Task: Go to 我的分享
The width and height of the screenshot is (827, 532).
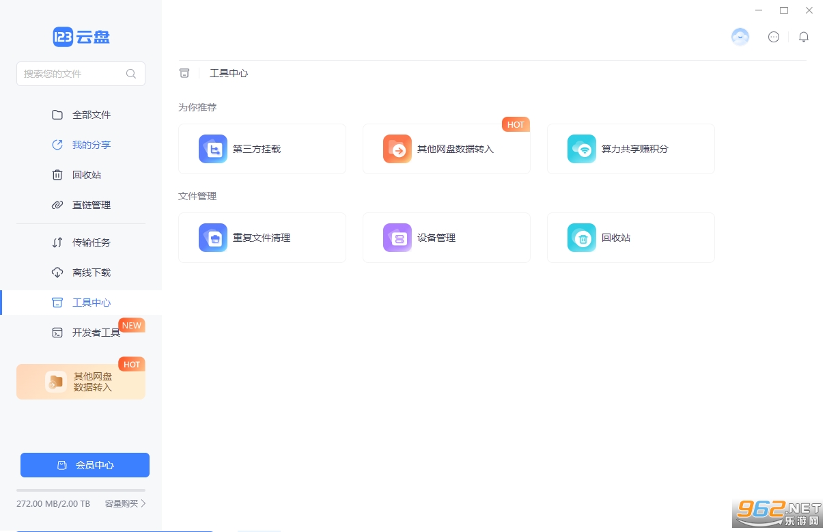Action: 81,145
